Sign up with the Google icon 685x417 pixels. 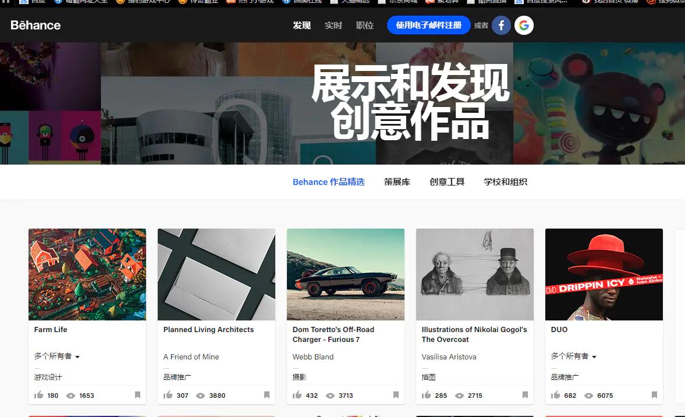pyautogui.click(x=524, y=26)
